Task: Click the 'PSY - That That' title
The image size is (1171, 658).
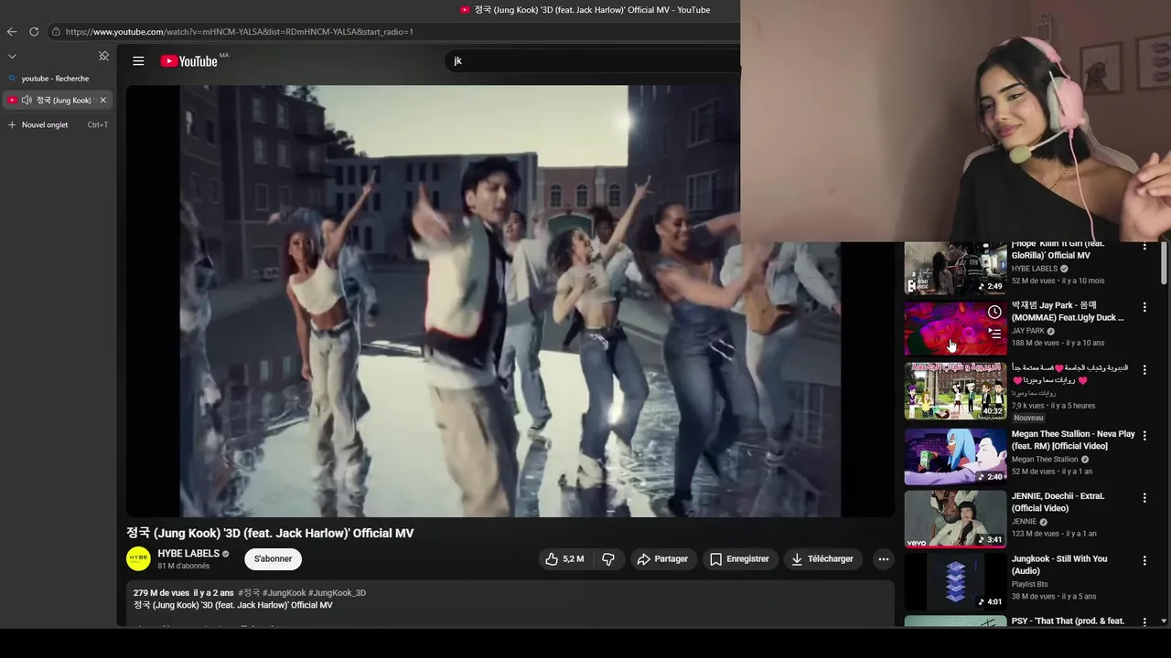Action: coord(1068,621)
